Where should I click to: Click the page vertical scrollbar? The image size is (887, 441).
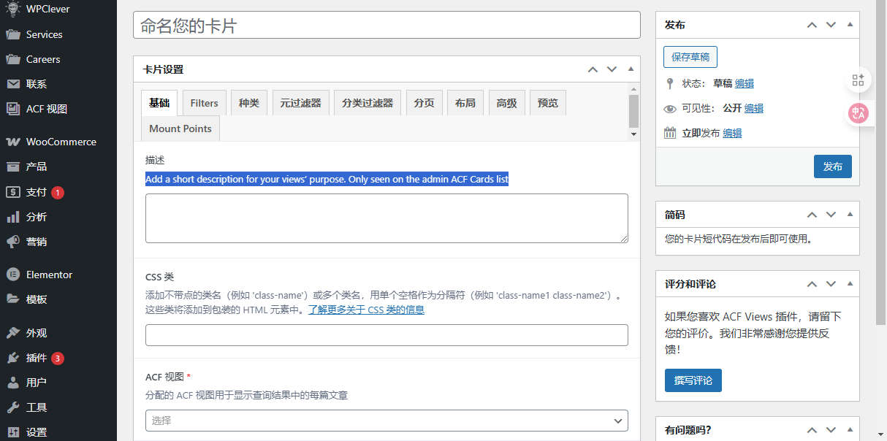(x=881, y=164)
